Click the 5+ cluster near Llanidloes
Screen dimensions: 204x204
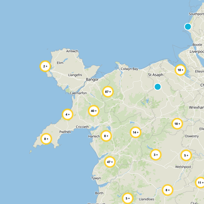pos(127,198)
